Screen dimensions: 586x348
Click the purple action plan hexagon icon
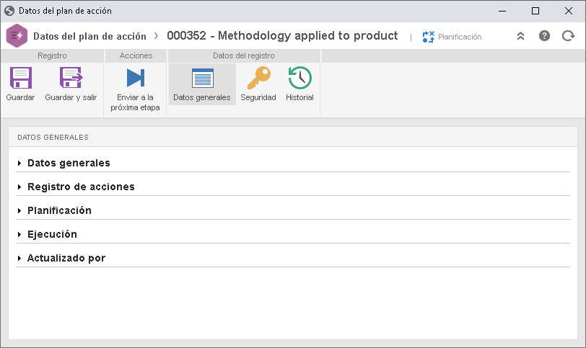coord(17,35)
